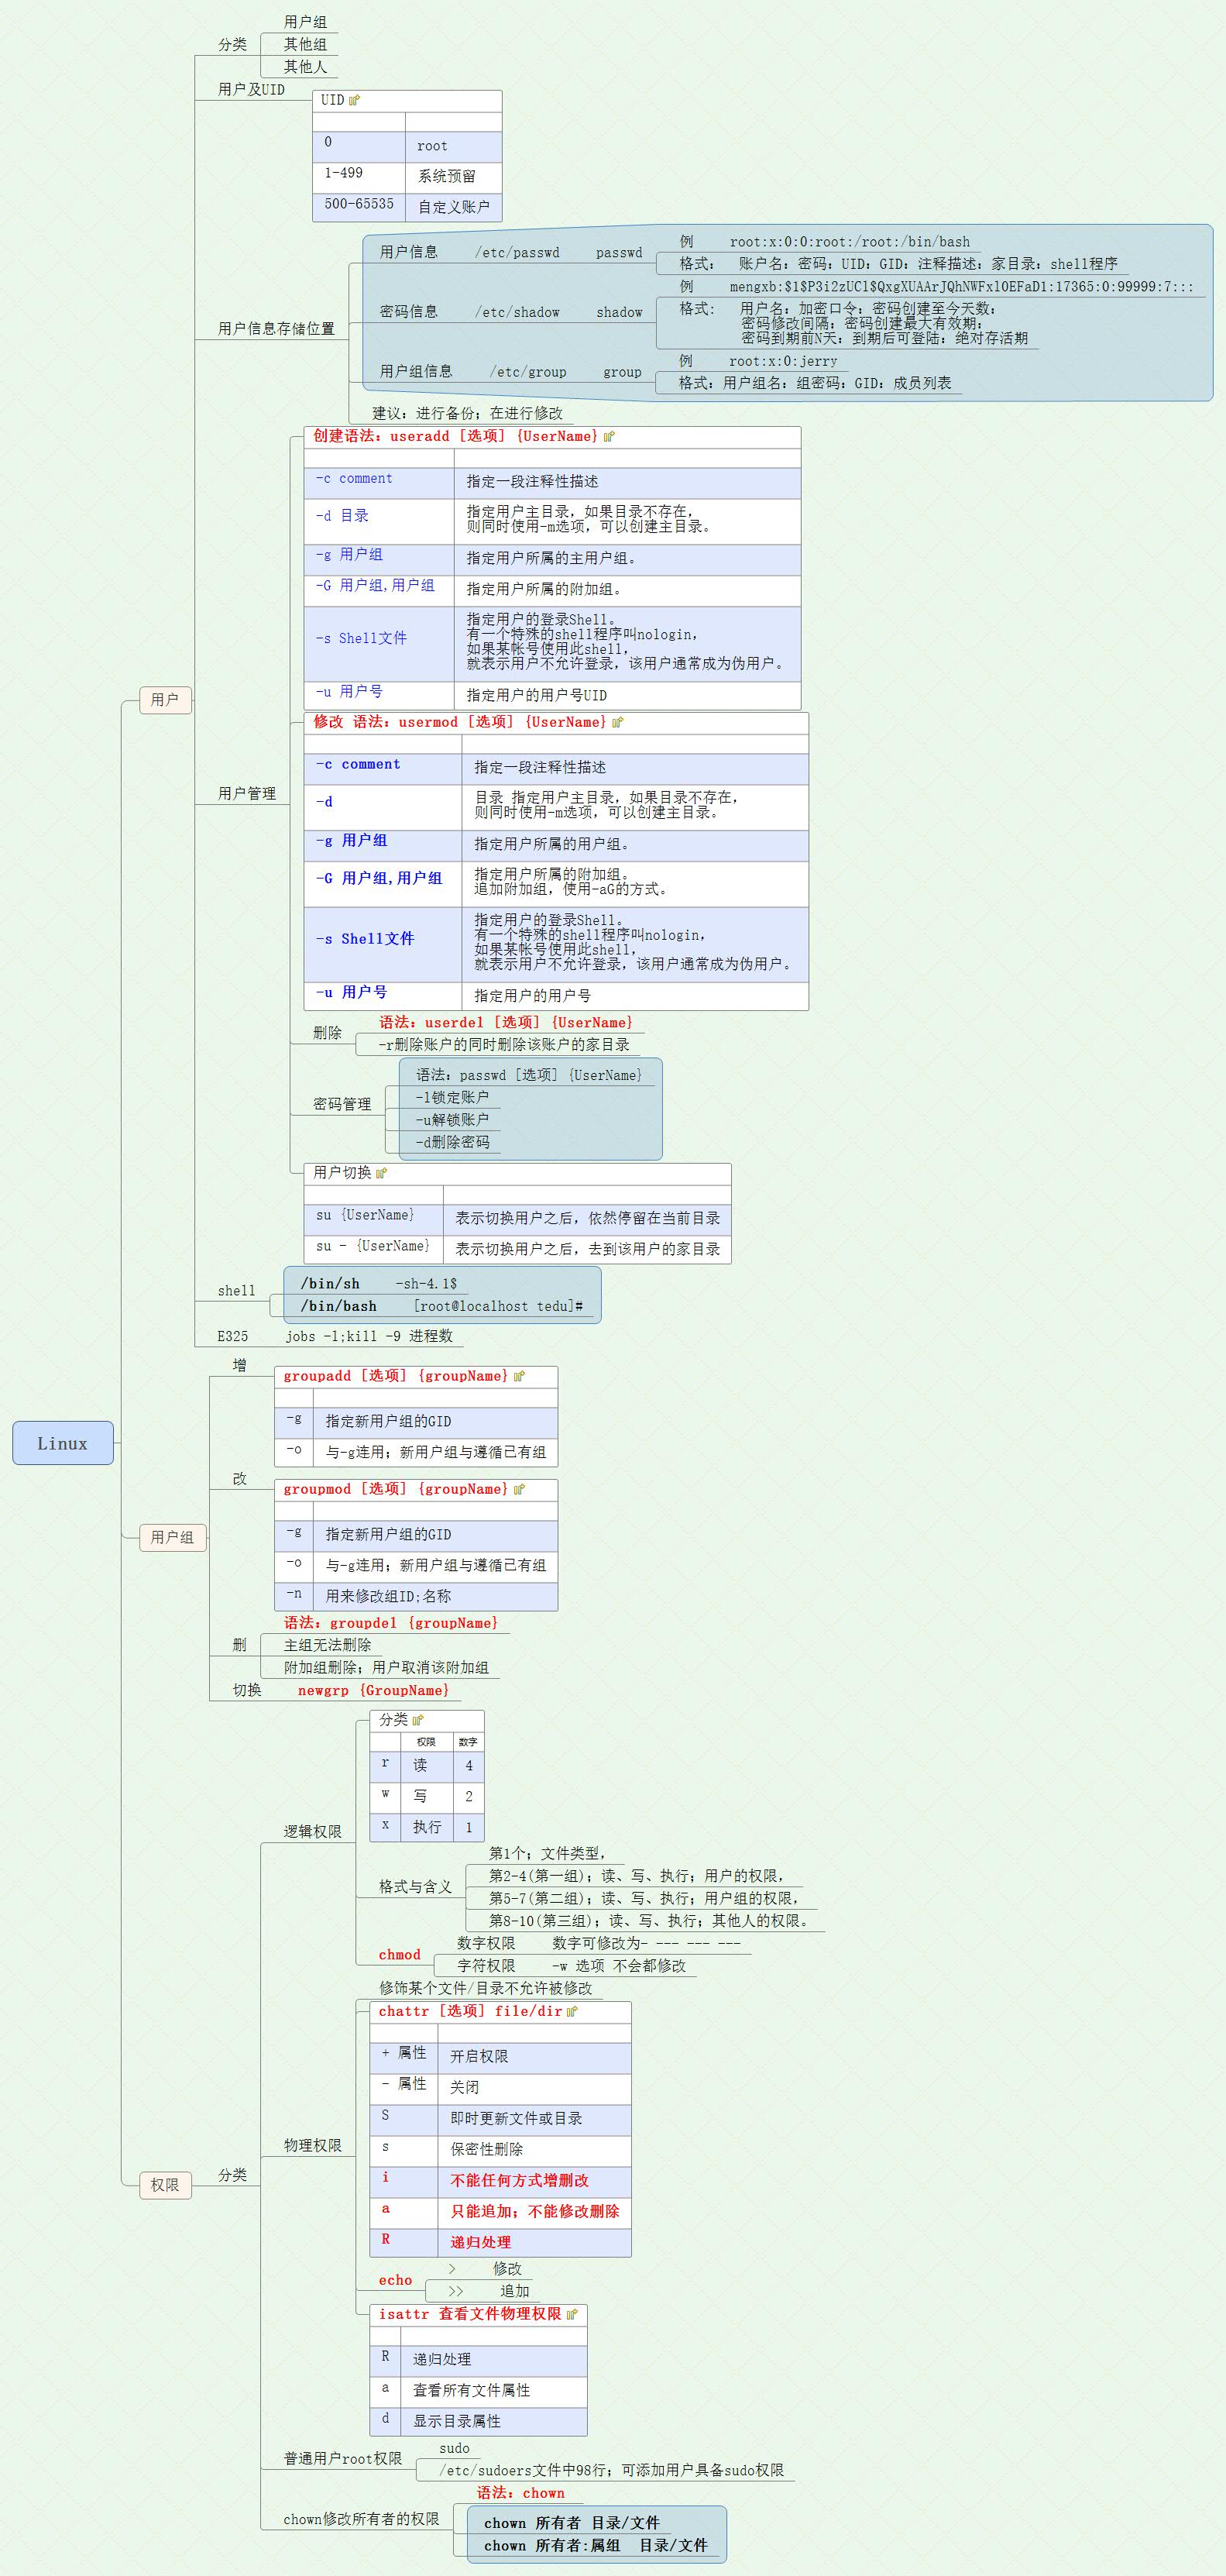Select the 密码管理 node
The height and width of the screenshot is (2576, 1226).
click(x=342, y=1104)
